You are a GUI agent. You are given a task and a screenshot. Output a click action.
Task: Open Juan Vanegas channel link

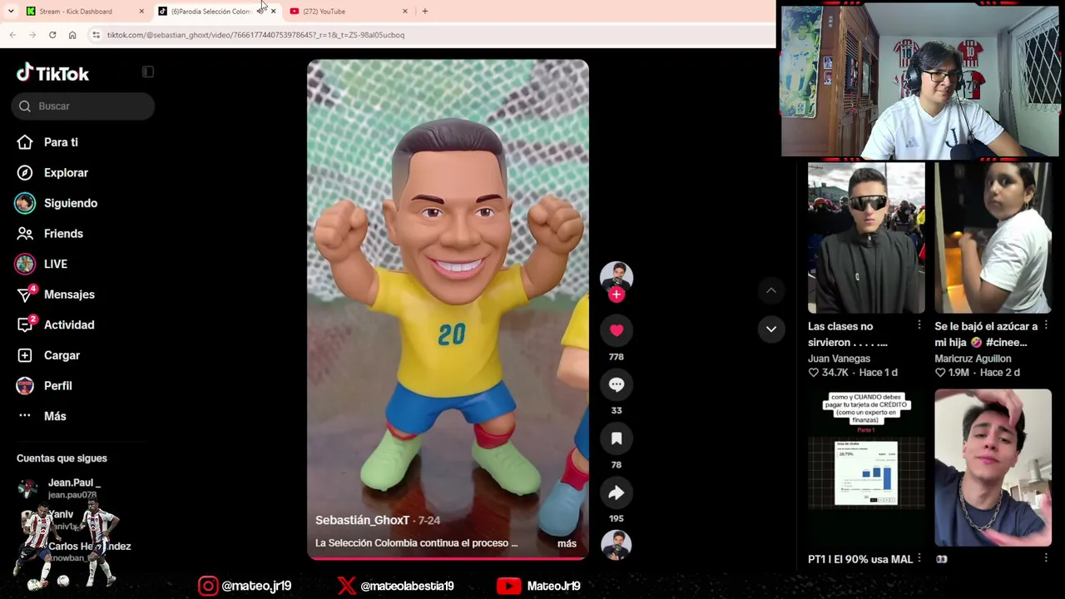point(839,359)
